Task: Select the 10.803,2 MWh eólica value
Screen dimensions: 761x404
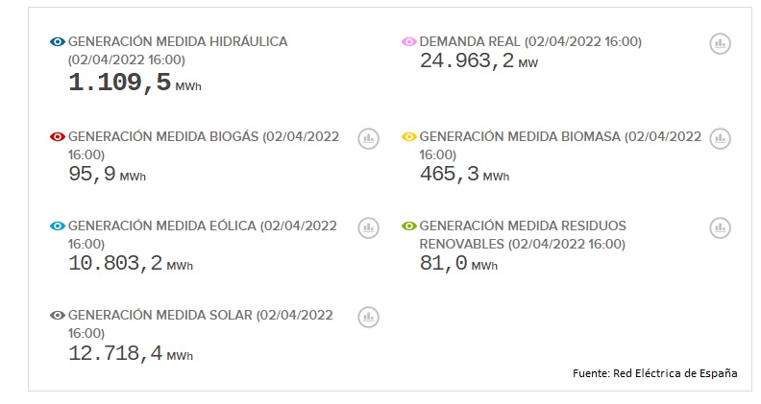Action: coord(131,263)
